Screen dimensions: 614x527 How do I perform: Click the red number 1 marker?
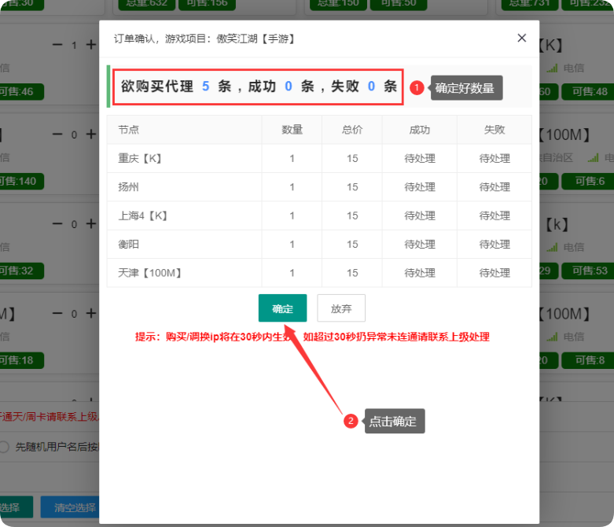417,87
